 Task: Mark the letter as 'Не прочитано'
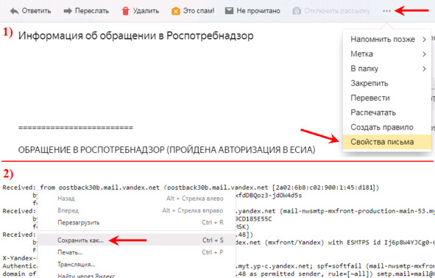[252, 11]
